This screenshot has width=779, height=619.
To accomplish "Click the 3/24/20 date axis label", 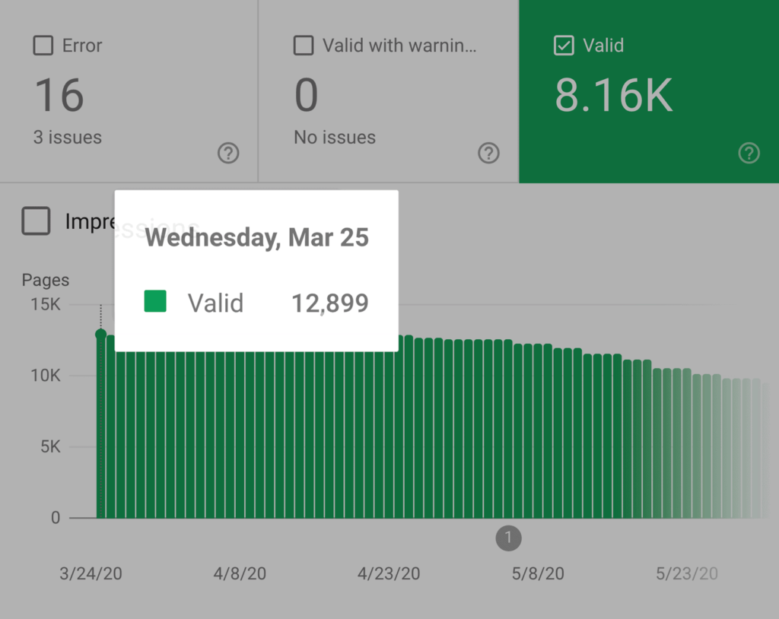I will (x=91, y=573).
